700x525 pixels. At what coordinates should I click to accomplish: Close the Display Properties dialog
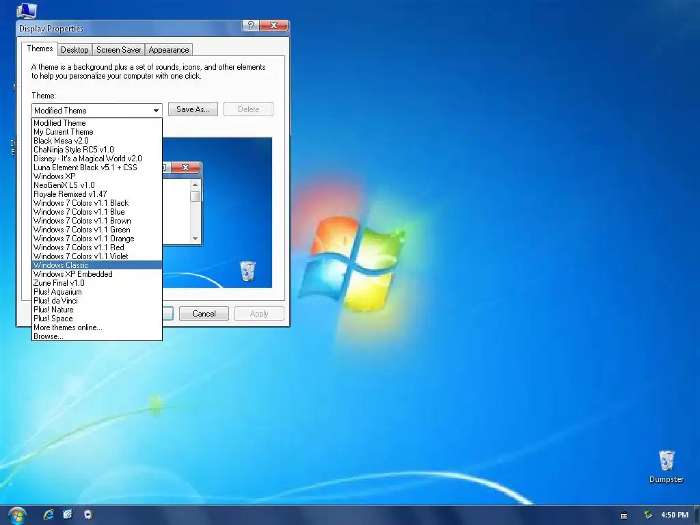click(273, 25)
